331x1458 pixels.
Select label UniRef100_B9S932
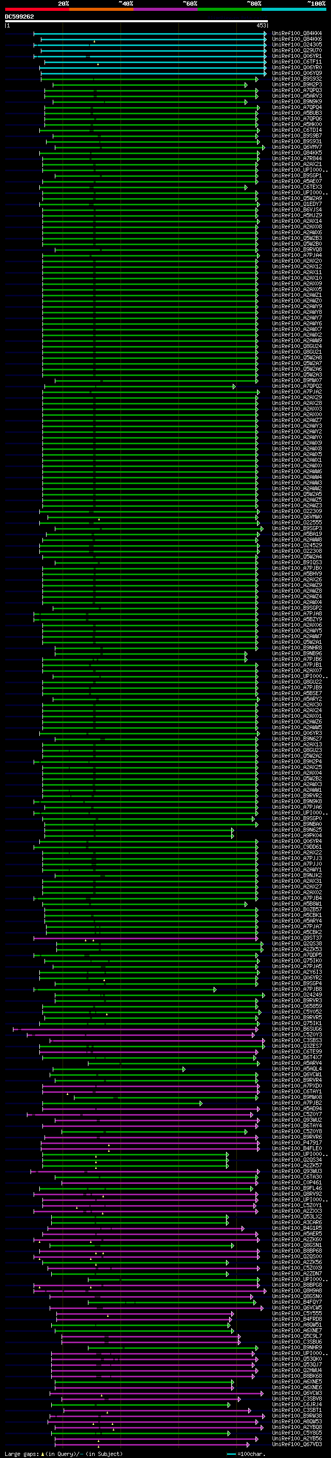[297, 79]
